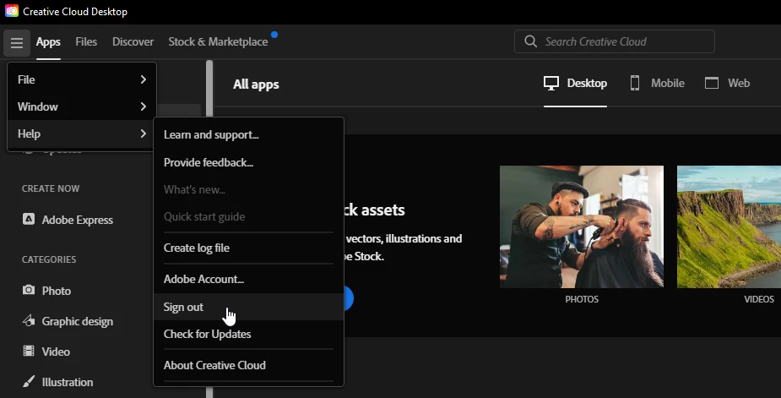The height and width of the screenshot is (398, 781).
Task: Open the Help menu item
Action: pos(82,134)
